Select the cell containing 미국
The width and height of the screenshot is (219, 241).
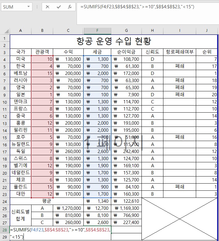21,59
